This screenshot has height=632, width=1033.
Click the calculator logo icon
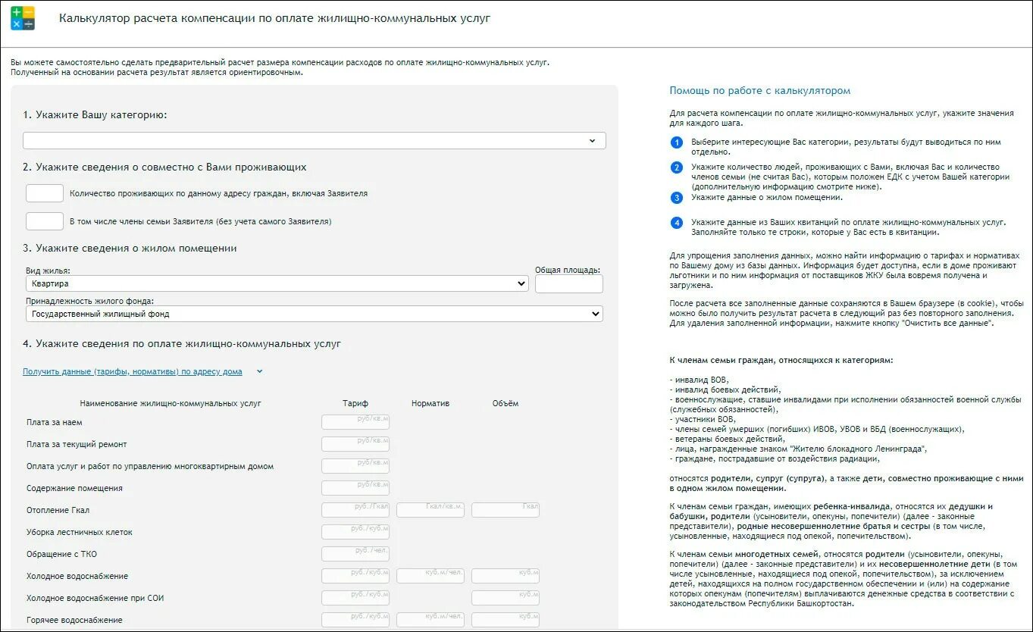[23, 18]
